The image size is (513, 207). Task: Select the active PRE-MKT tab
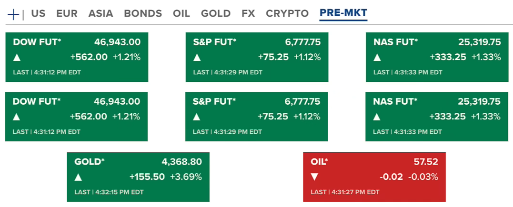coord(343,13)
